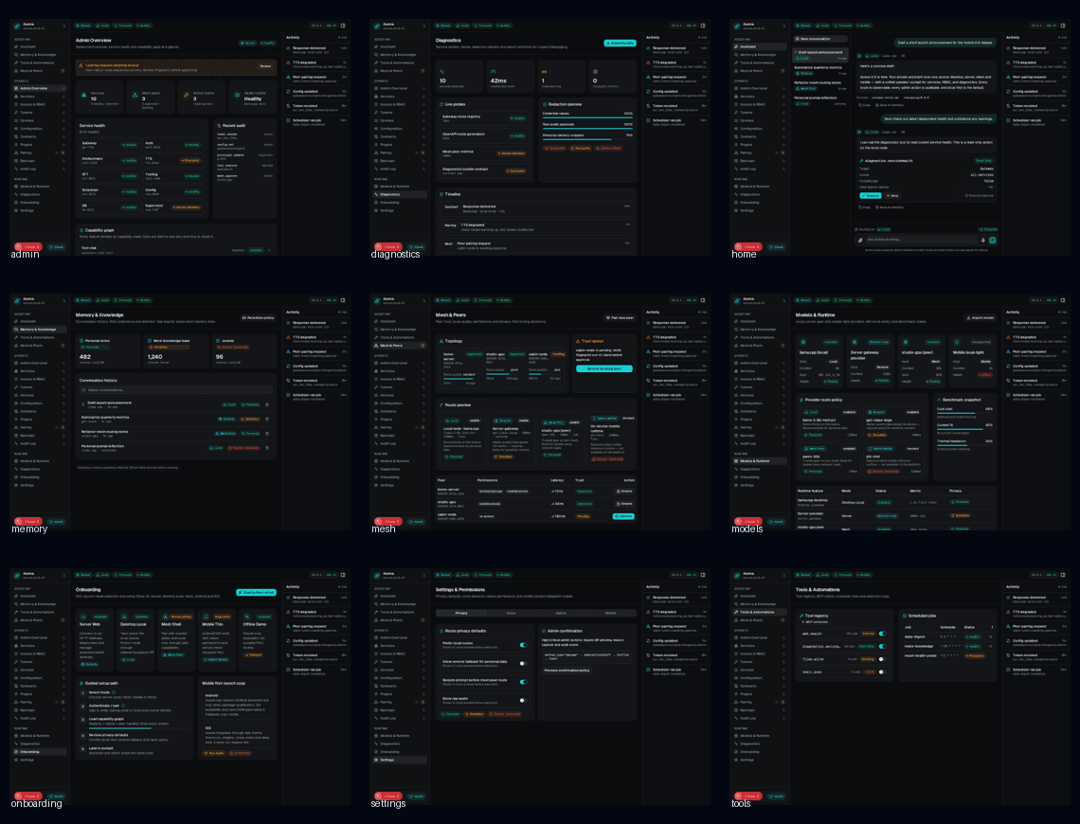The height and width of the screenshot is (824, 1080).
Task: Toggle the side panel icon in admin header
Action: [342, 26]
